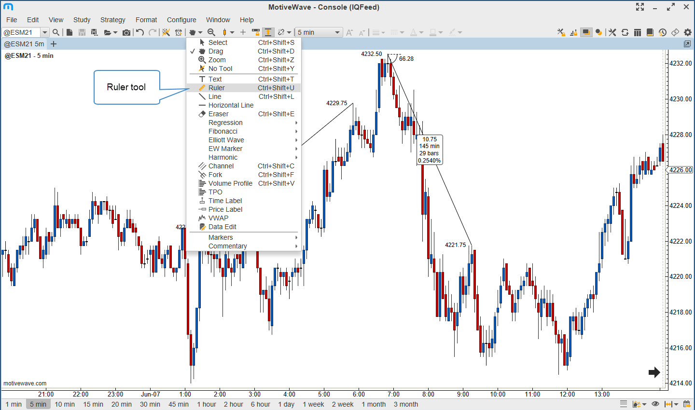Click the black arrow scroll-to-latest icon on chart
The width and height of the screenshot is (695, 410).
[654, 372]
